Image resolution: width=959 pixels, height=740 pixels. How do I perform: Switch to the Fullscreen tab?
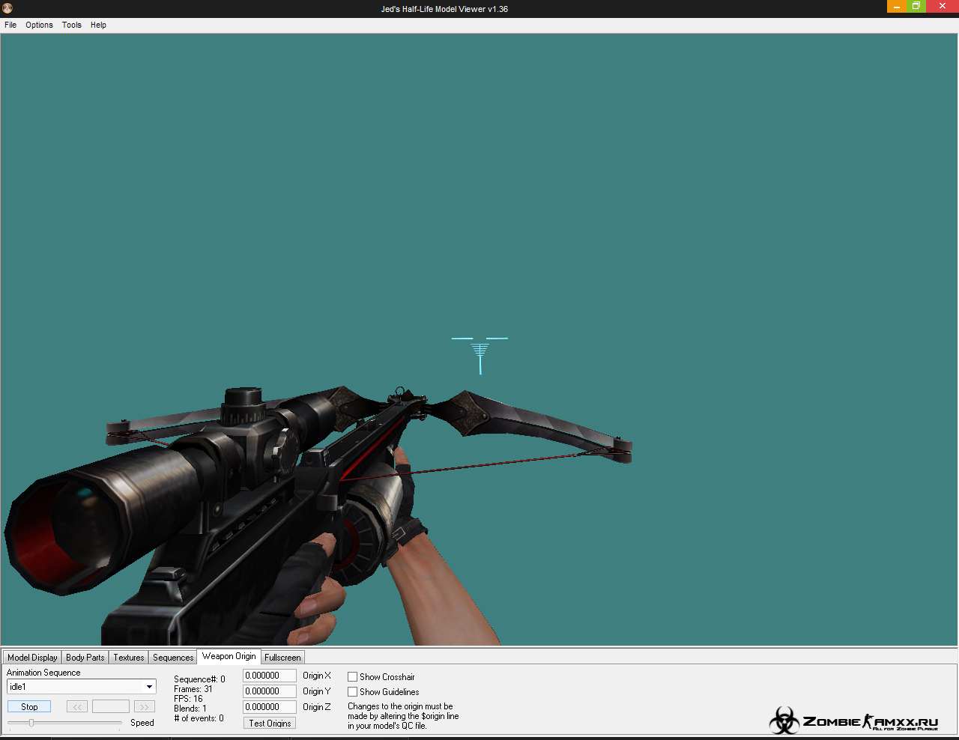(x=282, y=658)
